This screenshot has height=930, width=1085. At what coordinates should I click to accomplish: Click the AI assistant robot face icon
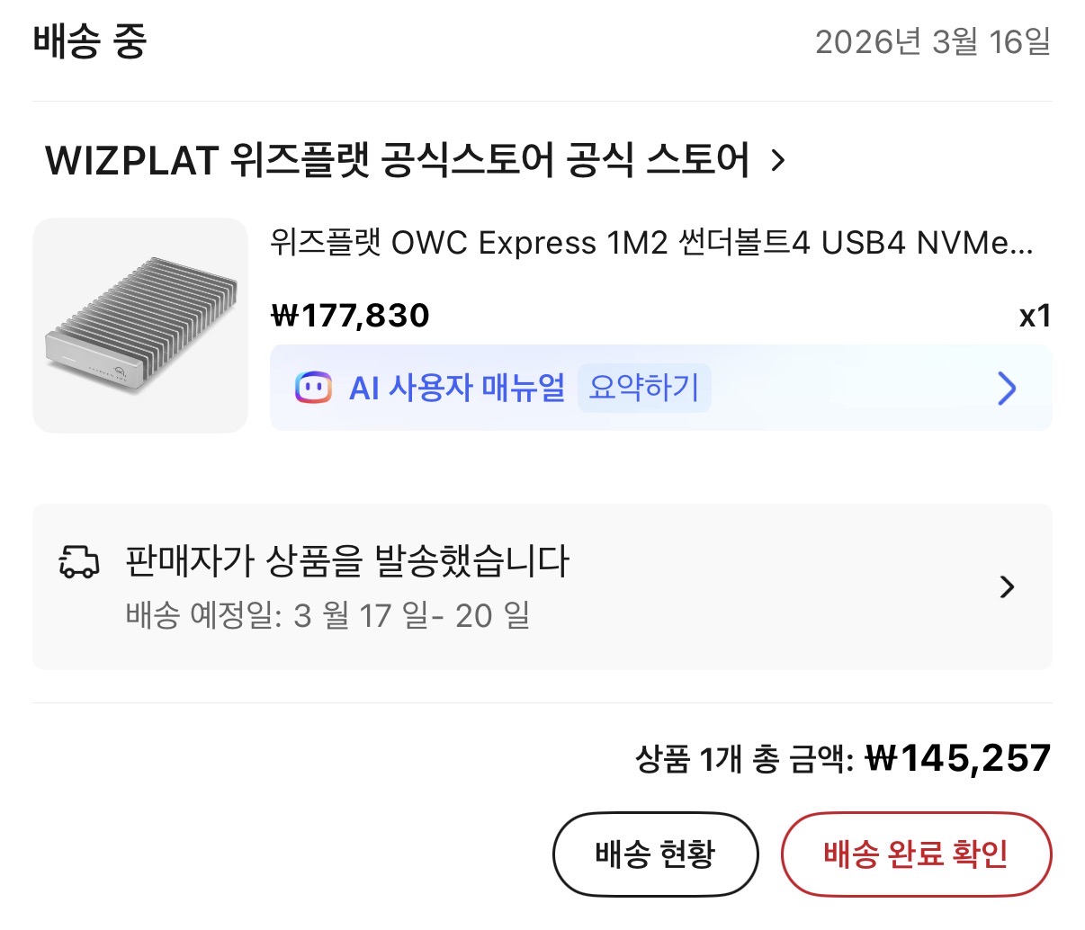[313, 388]
